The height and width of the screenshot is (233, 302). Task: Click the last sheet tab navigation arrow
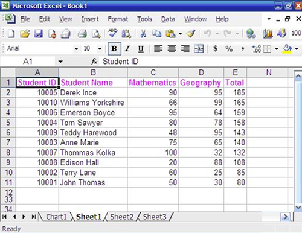[x=33, y=217]
